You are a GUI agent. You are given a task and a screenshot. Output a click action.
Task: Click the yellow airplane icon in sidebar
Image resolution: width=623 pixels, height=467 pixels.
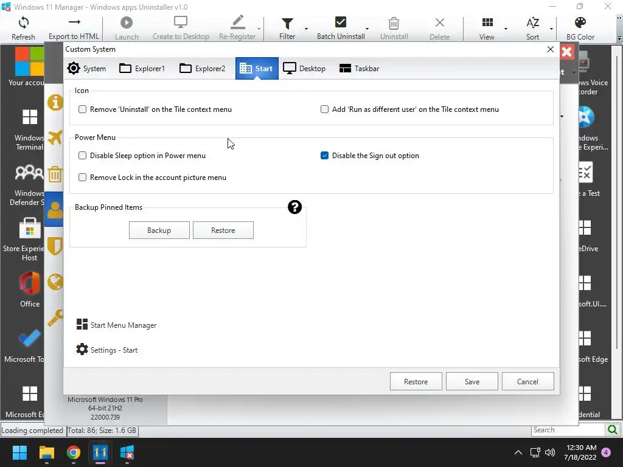tap(55, 138)
